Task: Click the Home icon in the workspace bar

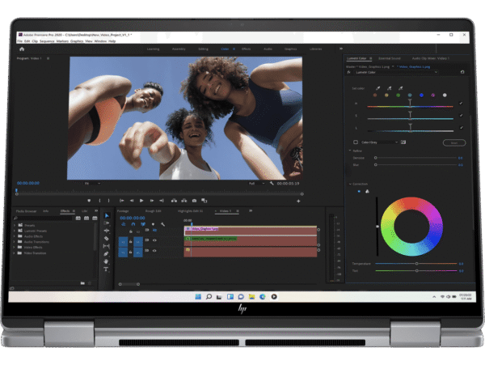Action: 22,49
